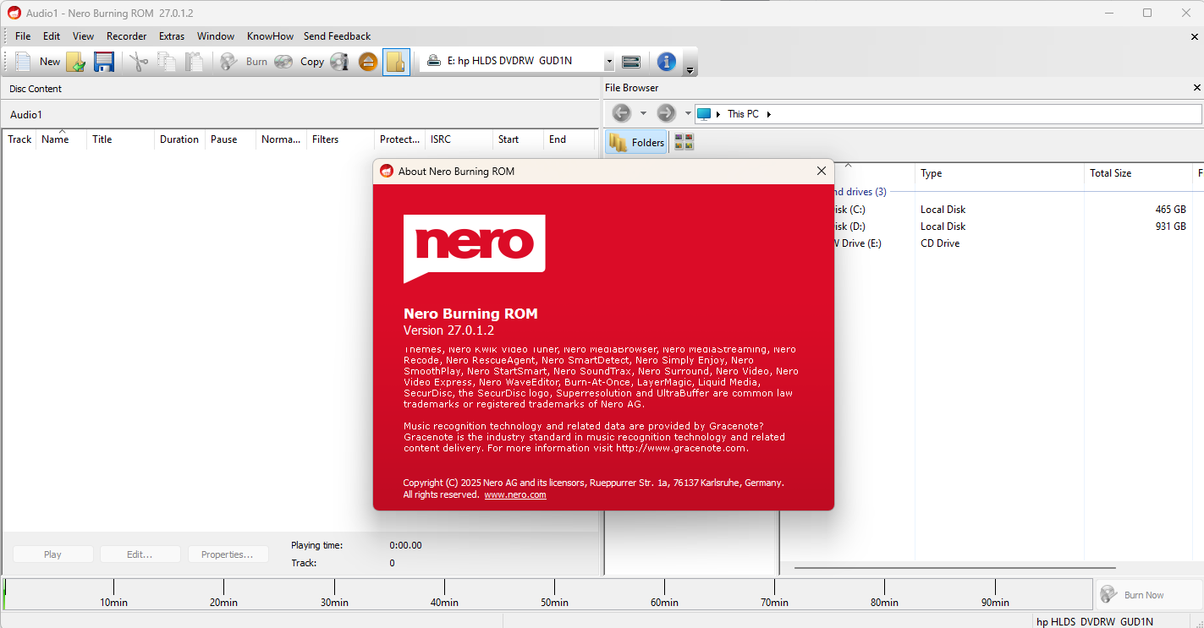Image resolution: width=1204 pixels, height=628 pixels.
Task: Click the New compilation icon
Action: [x=24, y=62]
